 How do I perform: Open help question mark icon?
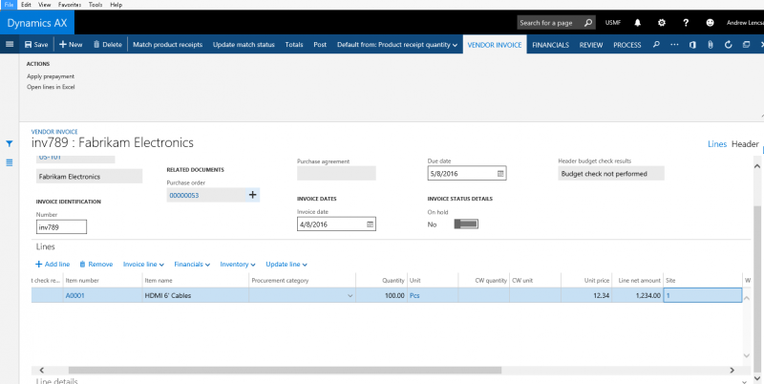[686, 22]
